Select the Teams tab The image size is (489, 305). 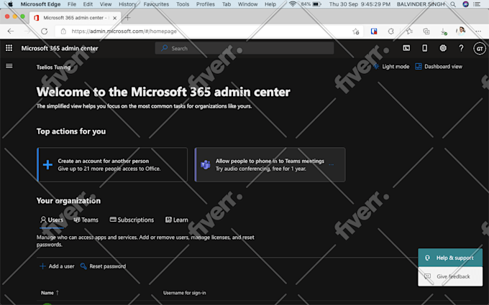click(x=86, y=220)
